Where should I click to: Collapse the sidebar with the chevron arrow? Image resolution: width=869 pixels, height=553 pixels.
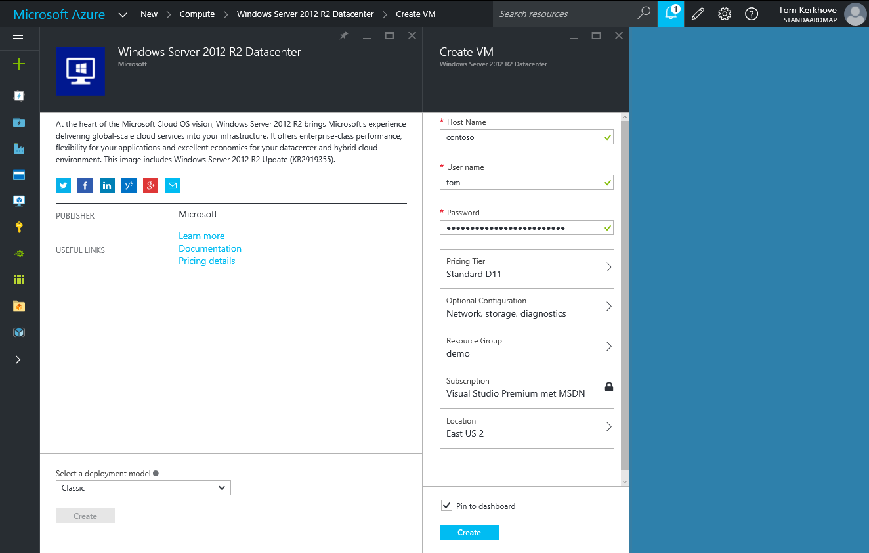pos(18,359)
